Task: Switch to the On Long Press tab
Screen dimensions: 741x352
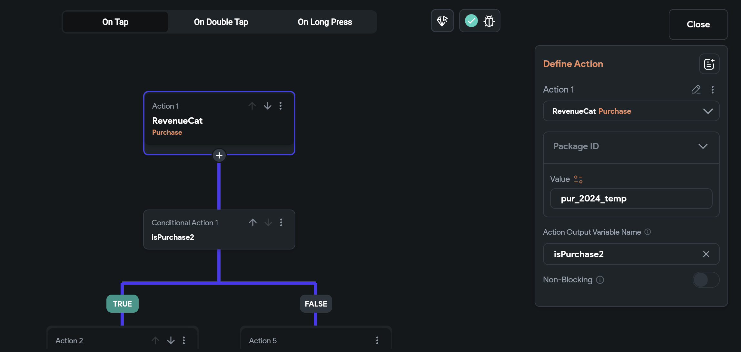Action: 325,22
